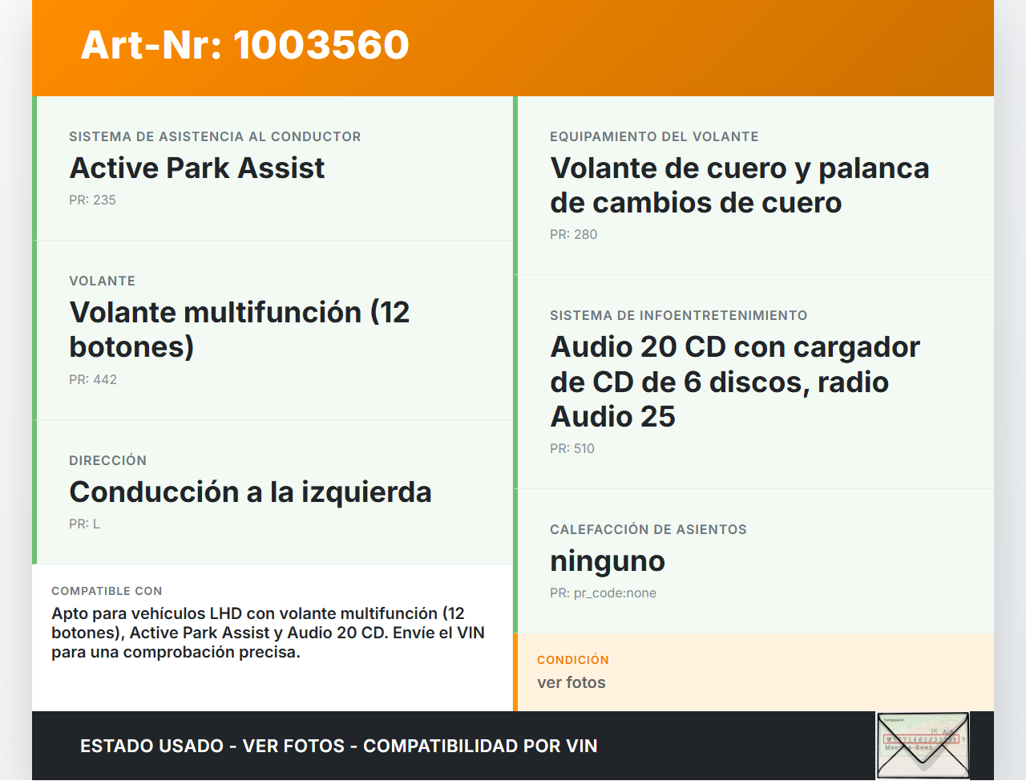The width and height of the screenshot is (1026, 781).
Task: Click the 'VOLANTE' category label
Action: (x=102, y=281)
